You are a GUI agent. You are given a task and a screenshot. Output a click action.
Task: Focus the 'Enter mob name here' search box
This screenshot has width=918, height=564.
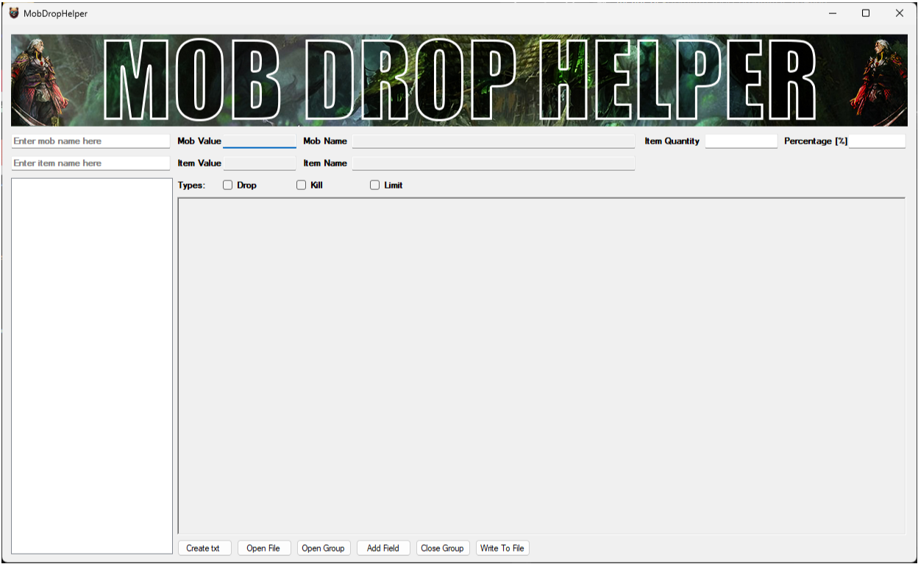coord(90,141)
